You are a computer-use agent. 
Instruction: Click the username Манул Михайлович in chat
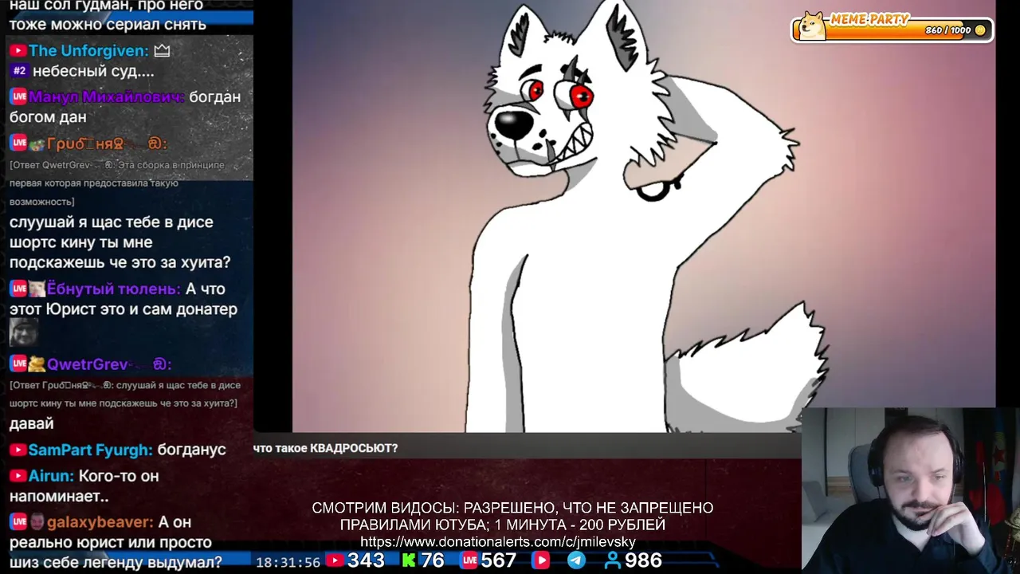tap(107, 96)
